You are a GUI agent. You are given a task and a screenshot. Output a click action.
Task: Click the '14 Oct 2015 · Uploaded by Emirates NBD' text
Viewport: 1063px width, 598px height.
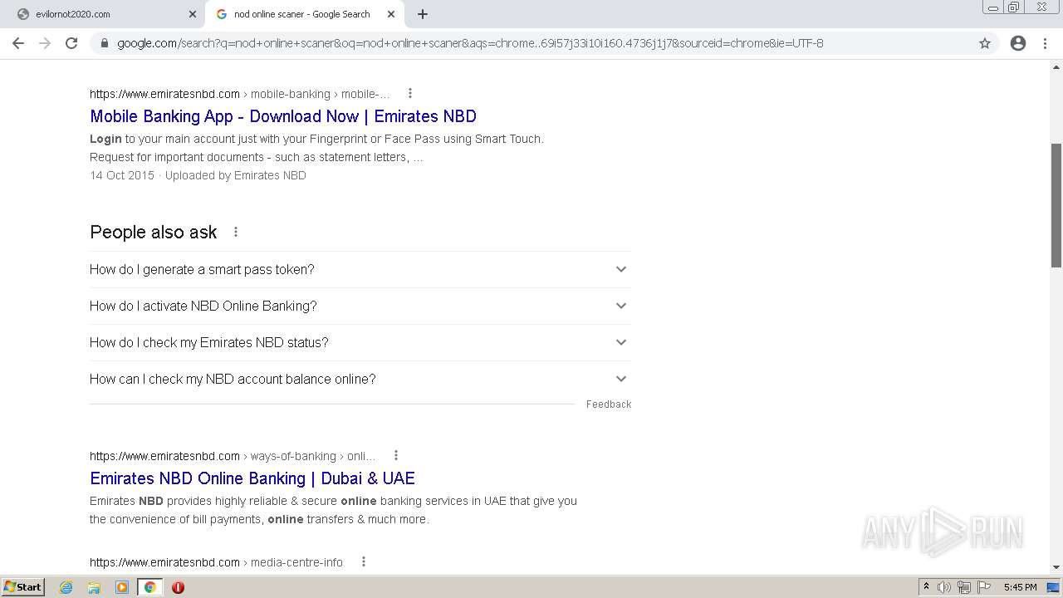(198, 175)
